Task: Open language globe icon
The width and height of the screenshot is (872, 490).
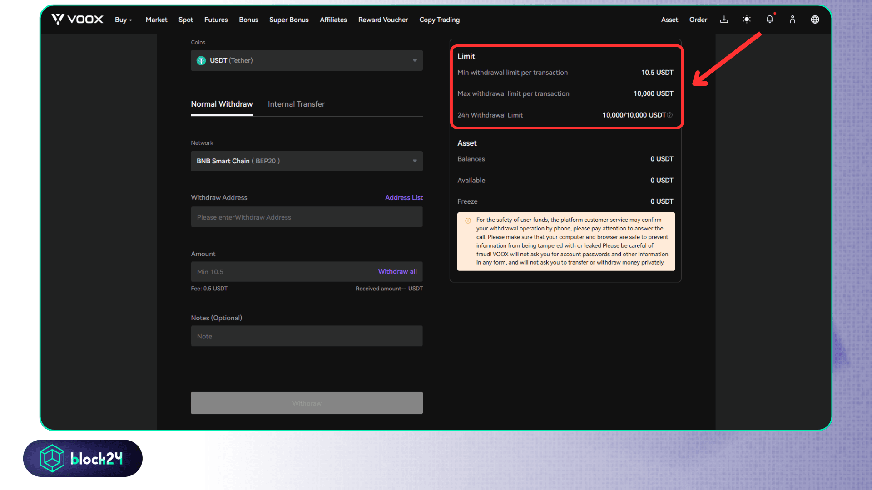Action: click(x=815, y=20)
